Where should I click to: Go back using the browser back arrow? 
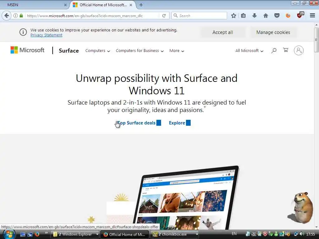coord(7,16)
